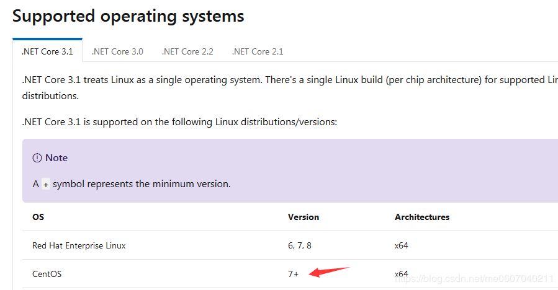The height and width of the screenshot is (290, 558).
Task: Click the Architectures column header
Action: 422,217
